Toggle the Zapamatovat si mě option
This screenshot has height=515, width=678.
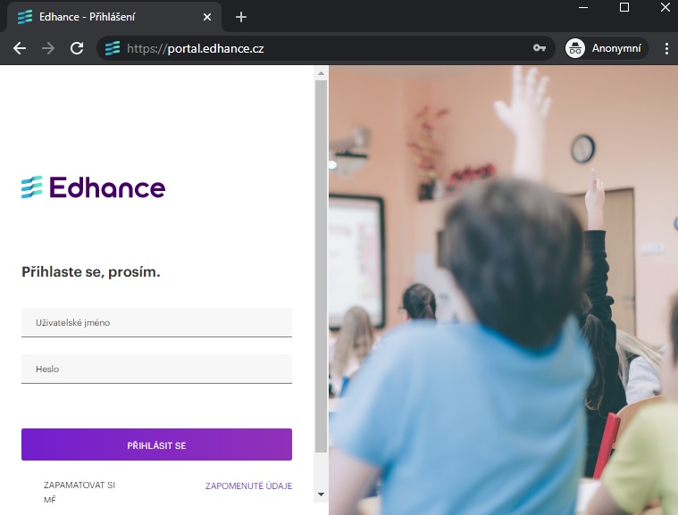point(80,492)
